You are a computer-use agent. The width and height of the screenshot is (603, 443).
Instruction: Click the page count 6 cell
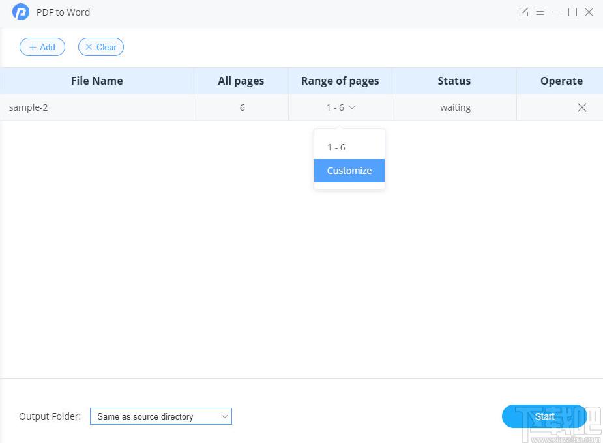click(242, 107)
